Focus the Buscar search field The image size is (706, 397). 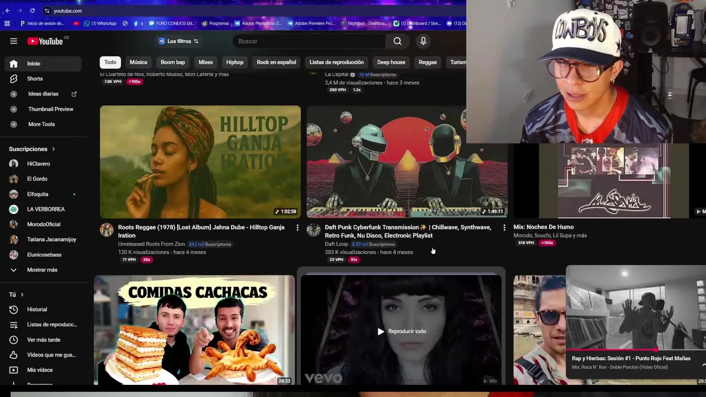(x=309, y=41)
